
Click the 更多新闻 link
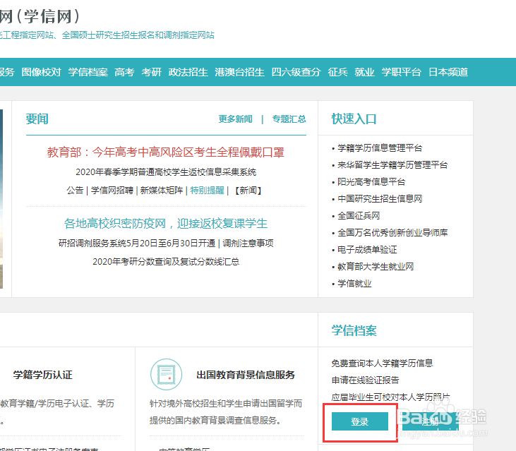pos(236,119)
